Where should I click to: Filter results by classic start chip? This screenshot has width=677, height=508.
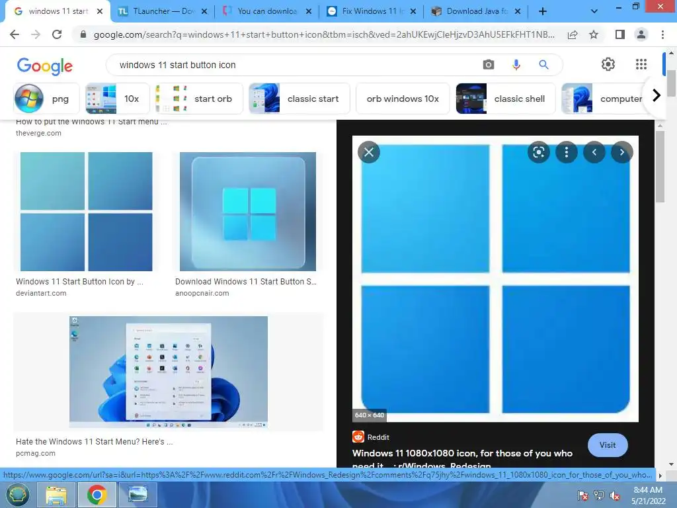299,99
